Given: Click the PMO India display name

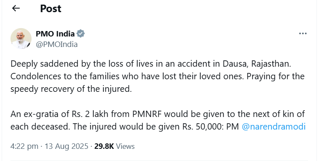Looking at the screenshot, I should coord(55,34).
